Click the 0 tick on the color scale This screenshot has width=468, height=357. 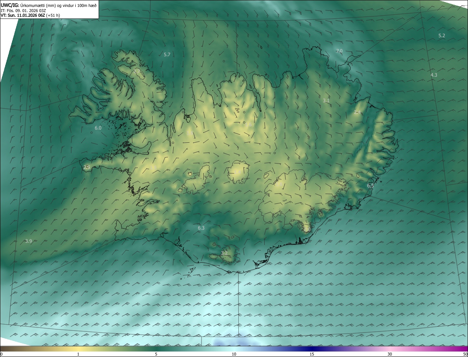1,354
